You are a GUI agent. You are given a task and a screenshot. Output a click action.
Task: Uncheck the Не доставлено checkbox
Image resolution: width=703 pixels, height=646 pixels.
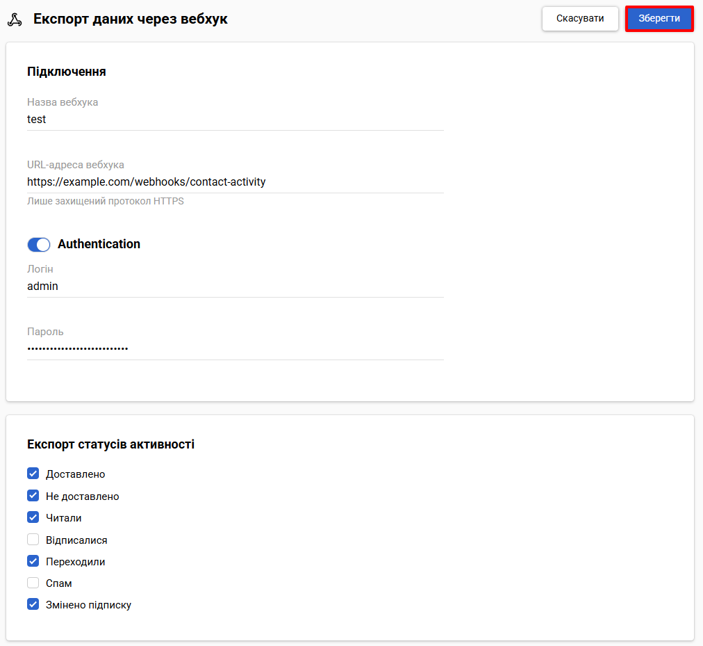pos(33,496)
